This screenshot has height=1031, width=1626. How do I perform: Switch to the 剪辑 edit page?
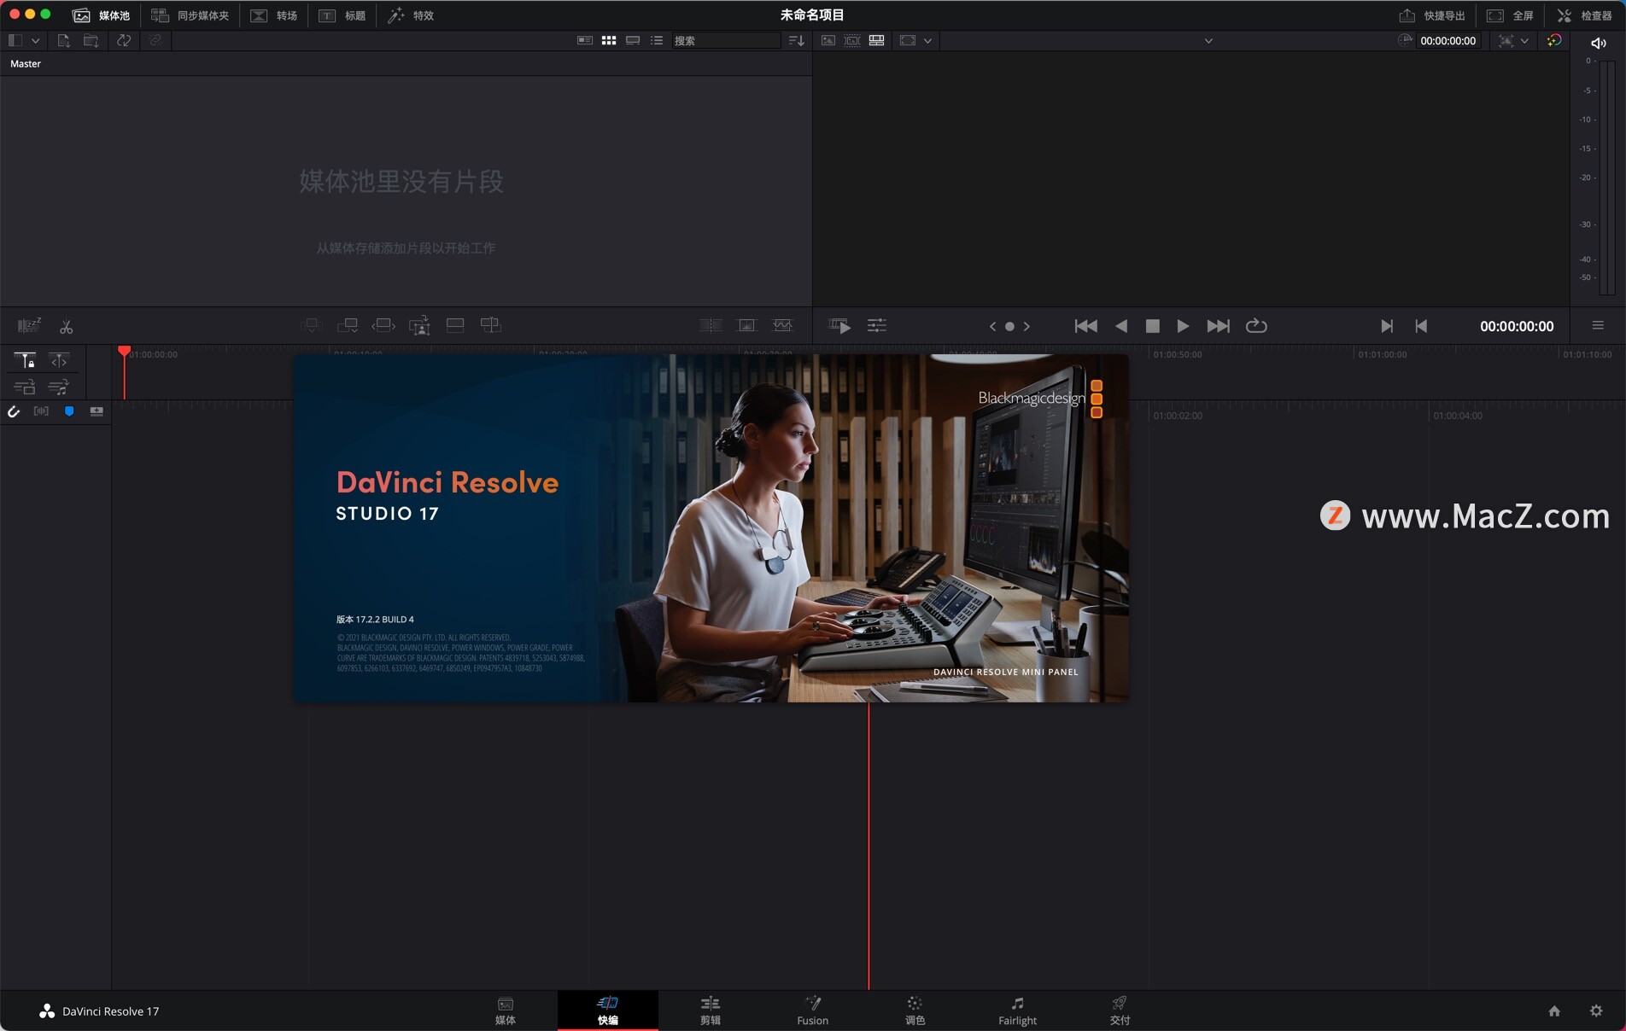point(711,1011)
